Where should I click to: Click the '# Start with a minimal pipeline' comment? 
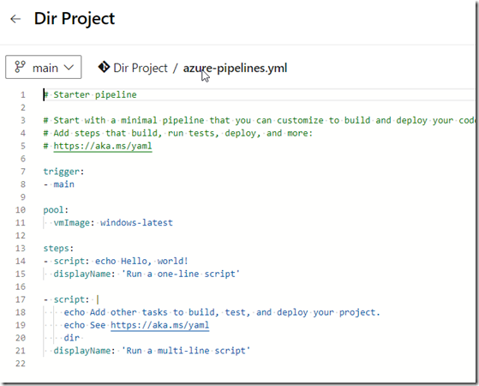click(x=259, y=120)
